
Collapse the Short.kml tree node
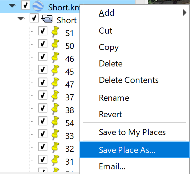[x=12, y=6]
